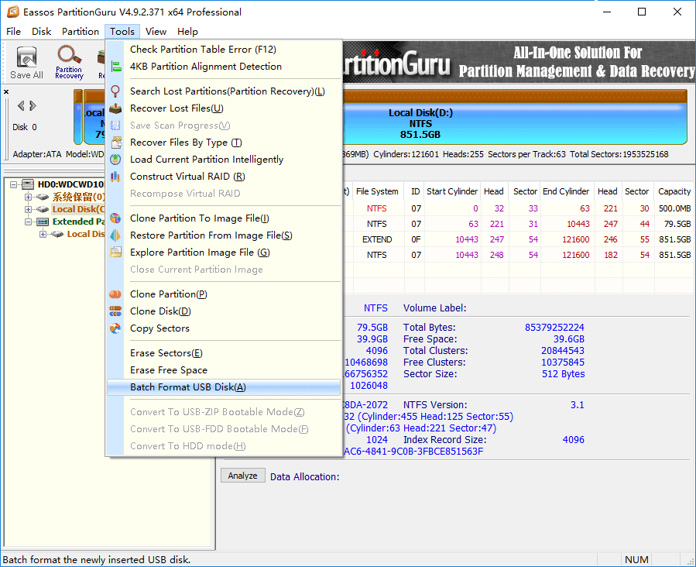Click the Search Lost Partitions magnifier icon

tap(115, 91)
